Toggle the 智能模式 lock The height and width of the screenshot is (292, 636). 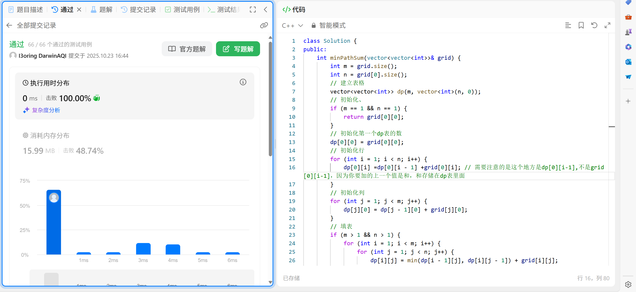(313, 25)
